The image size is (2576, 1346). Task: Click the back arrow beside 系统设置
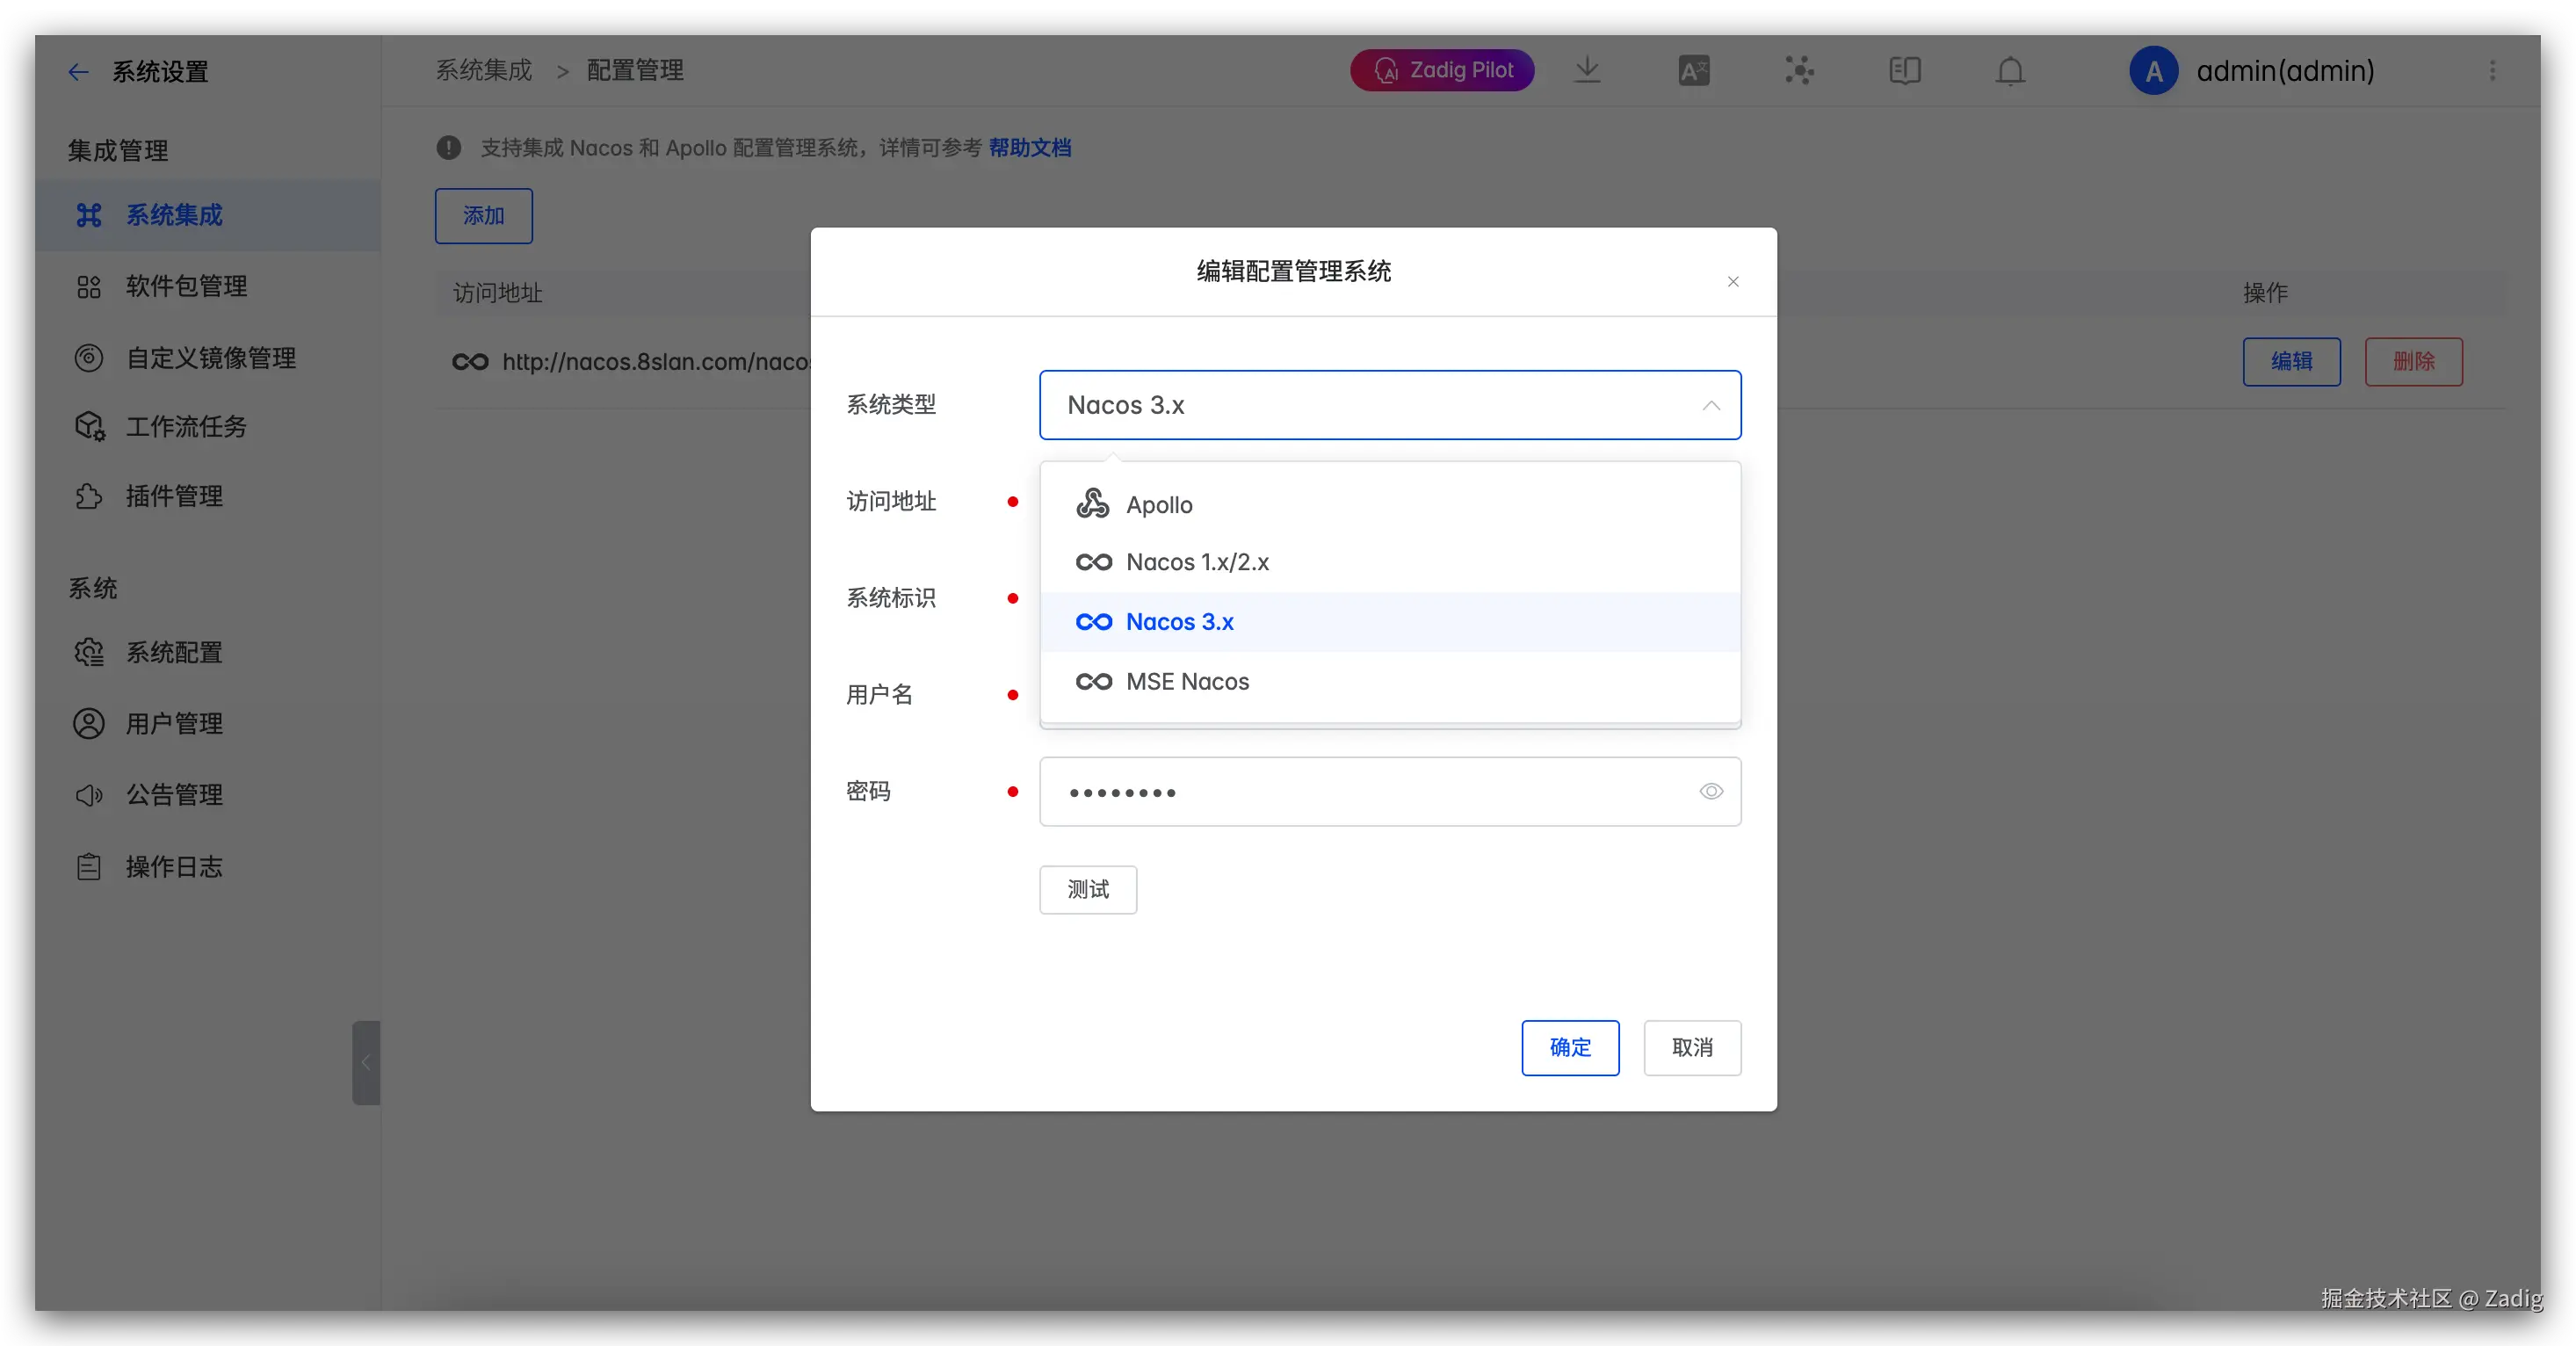click(x=78, y=72)
